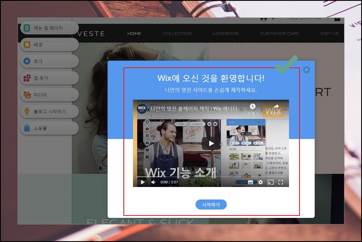Open the 앱 추가 app market
This screenshot has width=362, height=242.
[x=49, y=78]
